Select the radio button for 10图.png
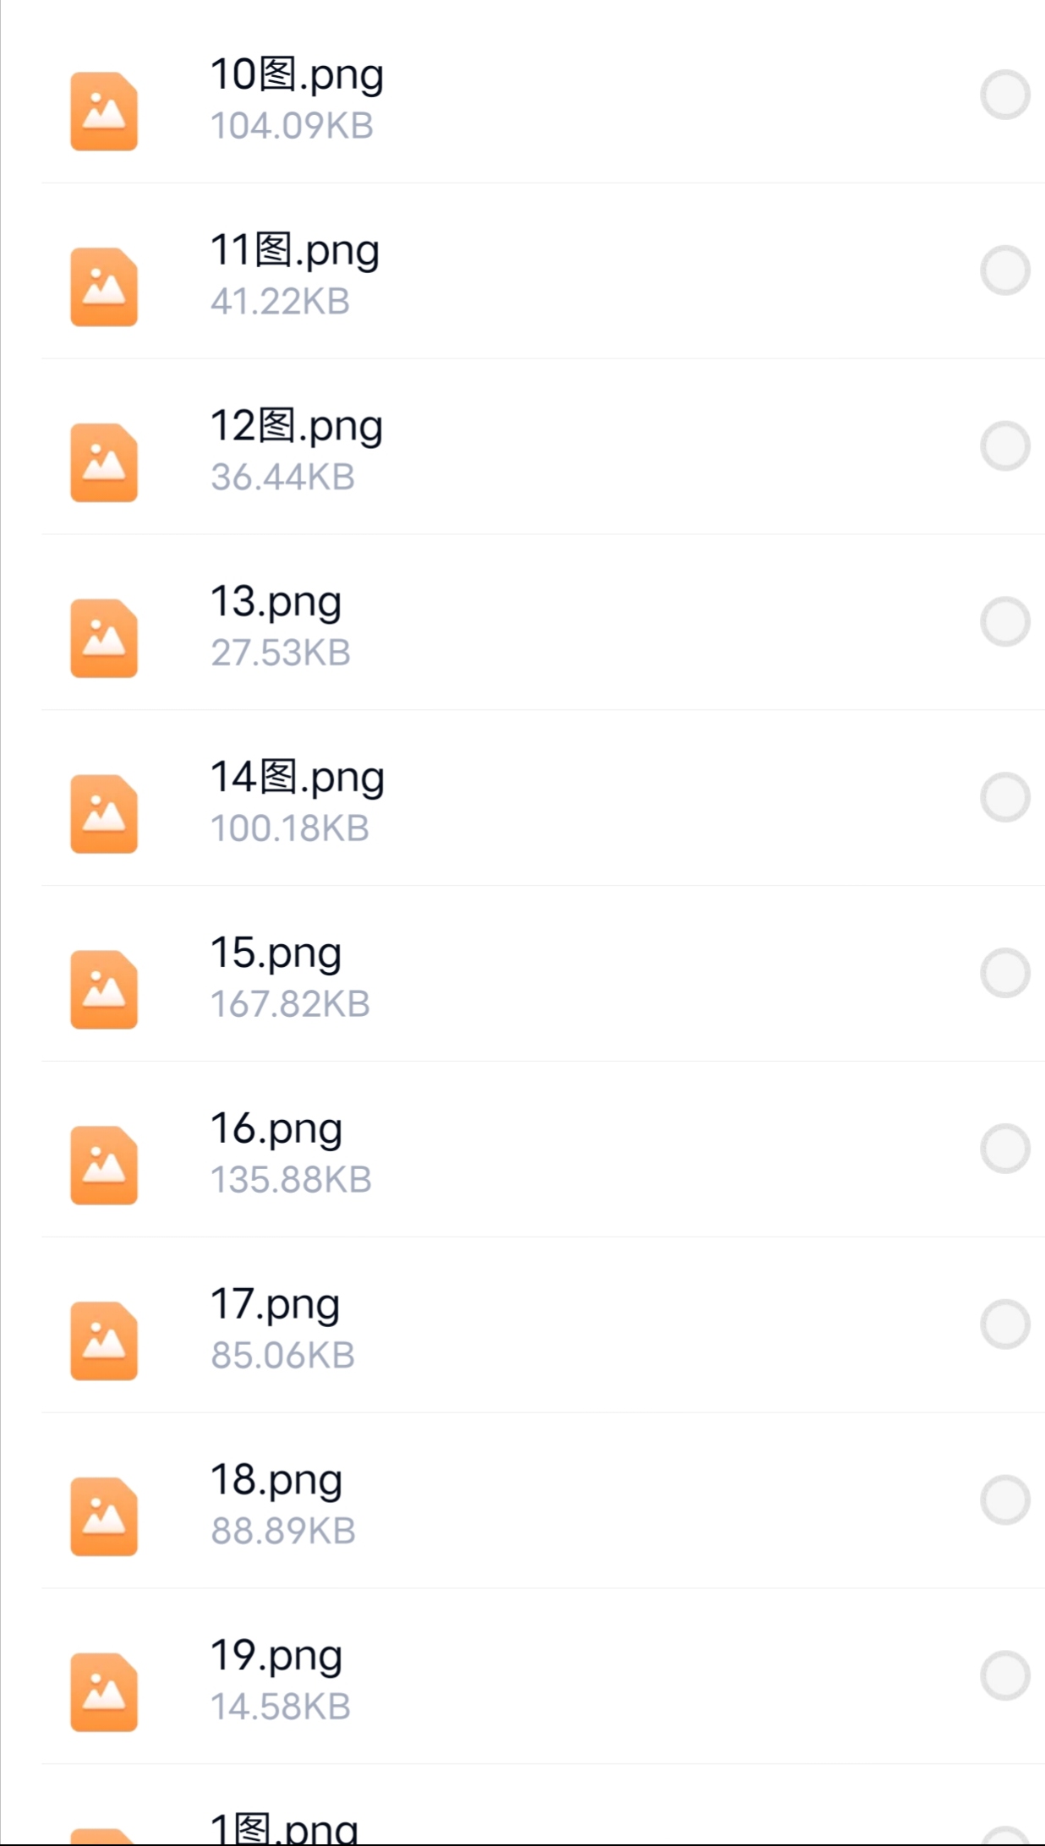The width and height of the screenshot is (1045, 1846). 1004,95
